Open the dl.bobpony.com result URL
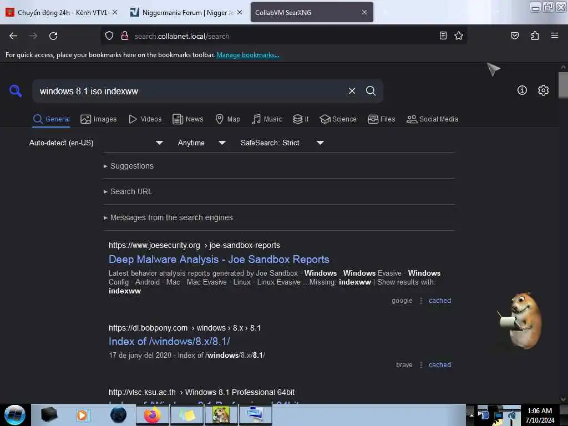The image size is (568, 426). (x=184, y=328)
